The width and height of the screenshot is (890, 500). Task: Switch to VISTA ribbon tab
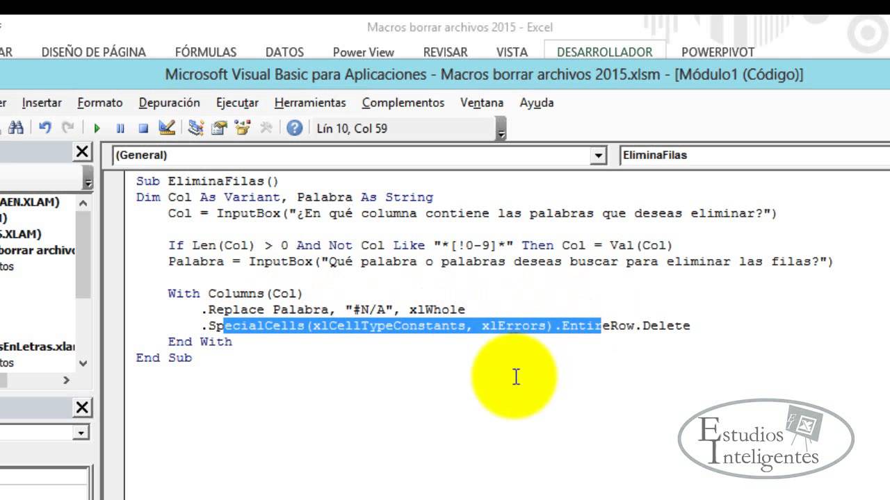(x=512, y=52)
